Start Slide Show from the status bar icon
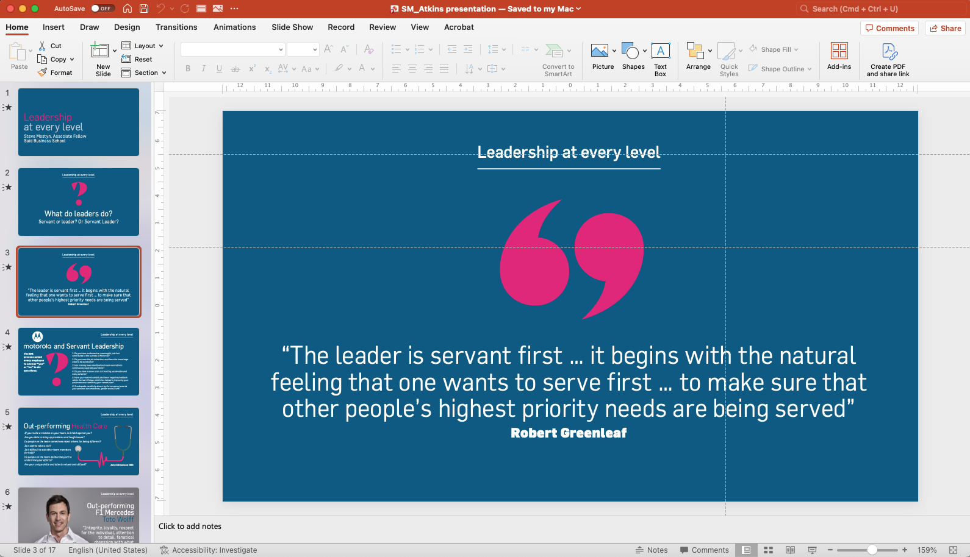This screenshot has width=970, height=557. (812, 550)
